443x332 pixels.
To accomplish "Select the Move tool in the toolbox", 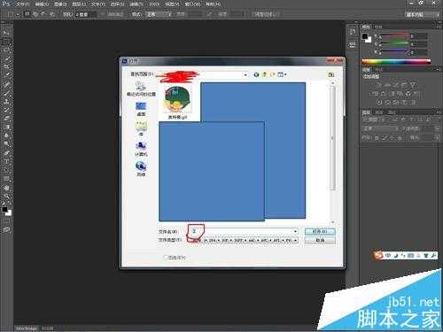I will point(6,33).
